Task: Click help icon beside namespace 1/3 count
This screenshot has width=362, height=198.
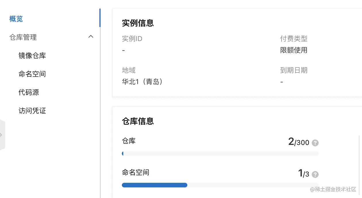Action: [x=315, y=174]
